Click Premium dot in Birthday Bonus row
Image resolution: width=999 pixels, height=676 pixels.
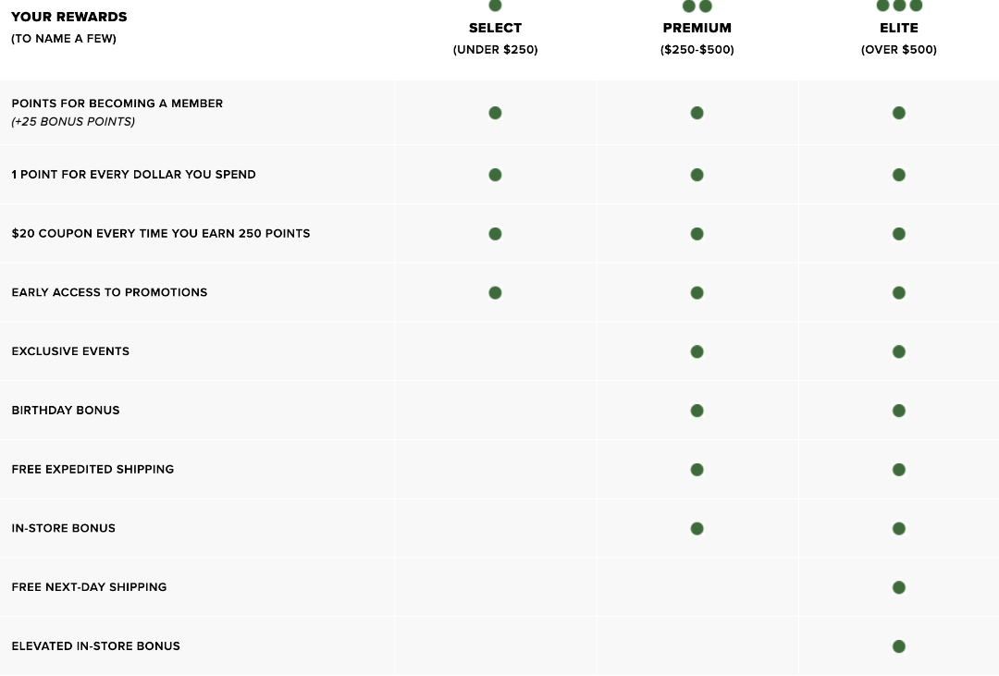(697, 411)
